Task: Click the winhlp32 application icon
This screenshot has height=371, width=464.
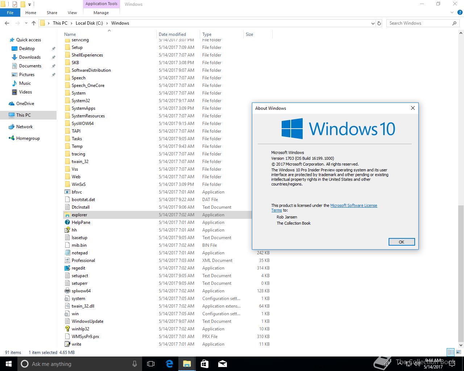Action: (67, 329)
